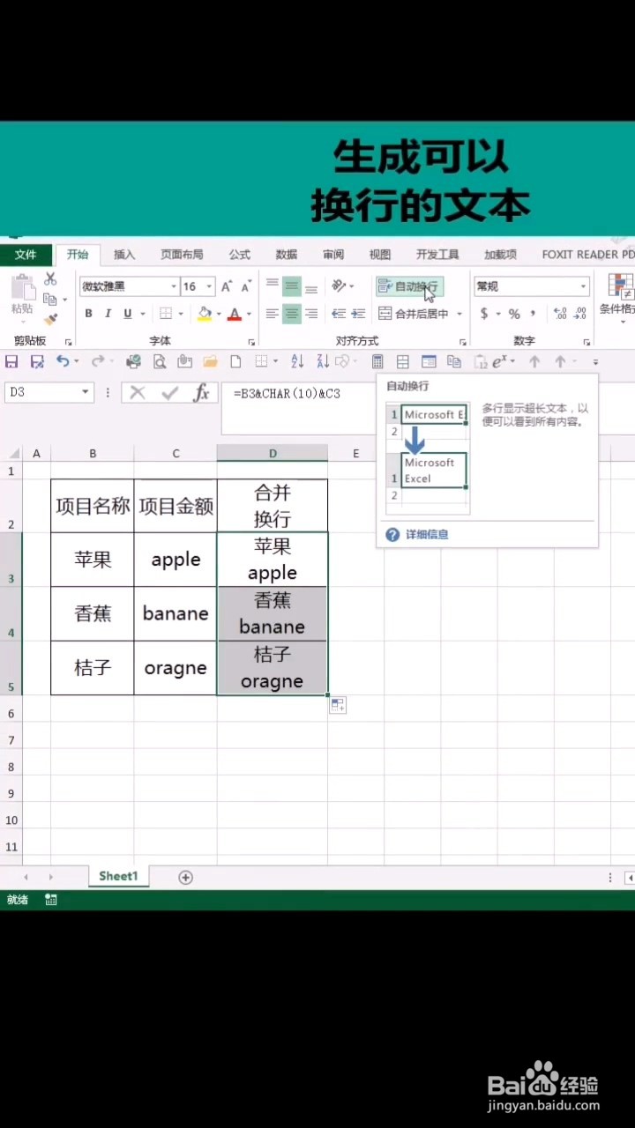
Task: Open the 合并后居中 dropdown arrow
Action: coord(459,314)
